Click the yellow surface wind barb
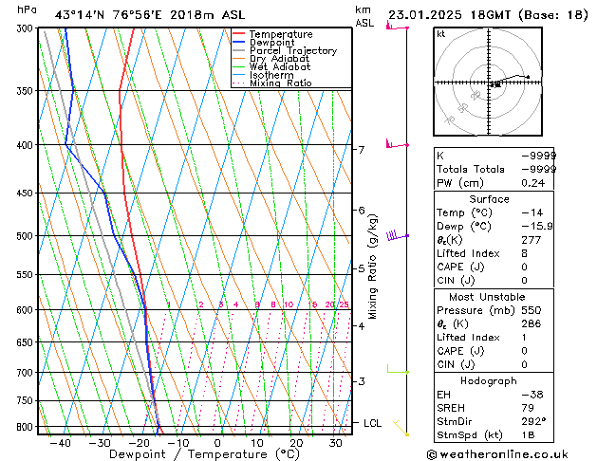 [401, 428]
